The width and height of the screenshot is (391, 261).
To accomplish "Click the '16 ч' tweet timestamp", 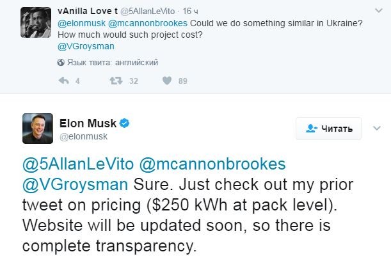I will (190, 11).
